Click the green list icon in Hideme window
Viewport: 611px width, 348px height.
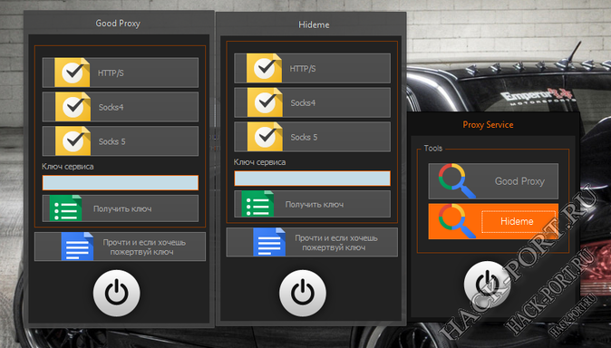point(257,203)
